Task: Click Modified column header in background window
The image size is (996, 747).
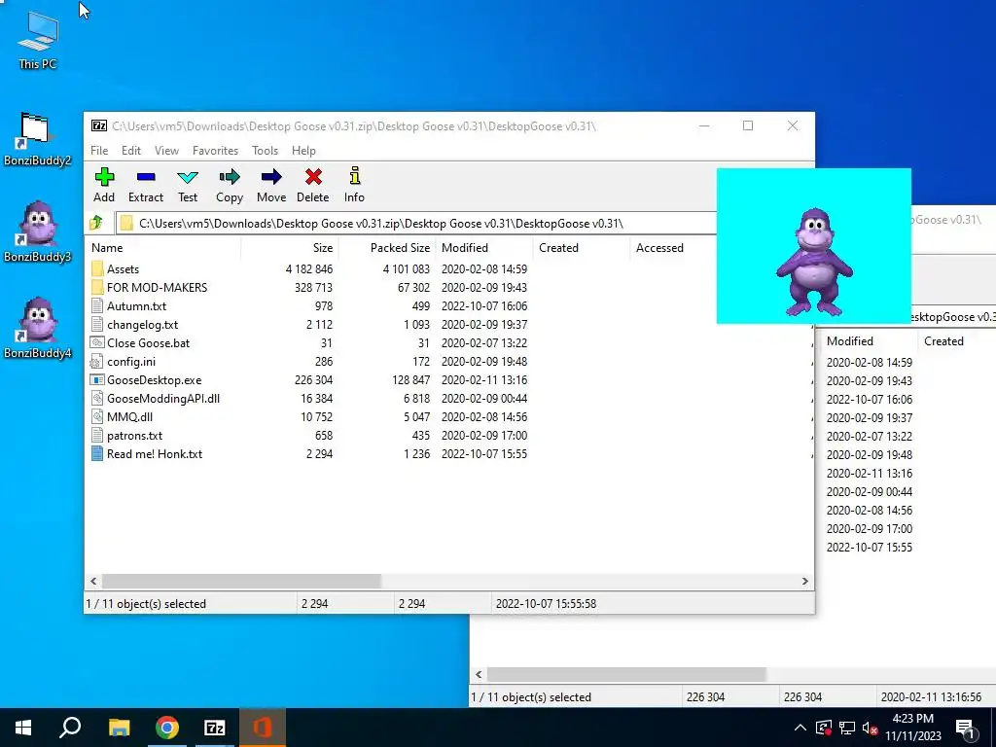Action: tap(850, 341)
